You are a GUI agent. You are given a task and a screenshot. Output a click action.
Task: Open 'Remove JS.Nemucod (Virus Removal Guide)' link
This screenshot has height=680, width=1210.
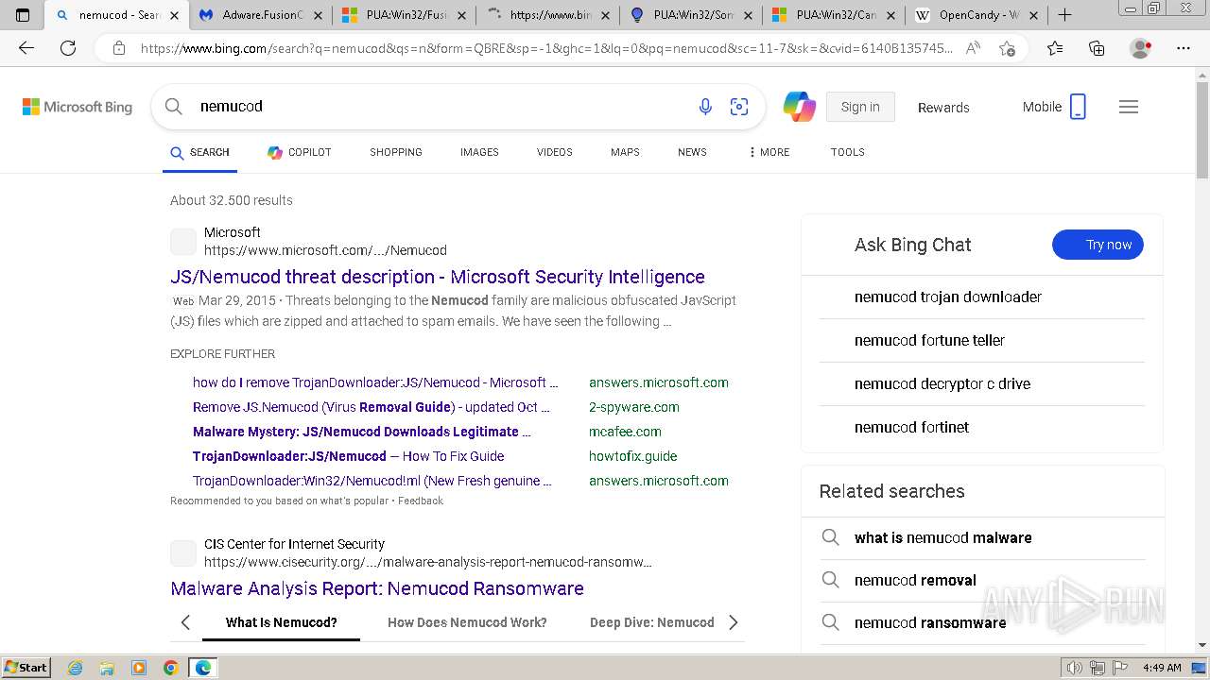click(x=372, y=407)
